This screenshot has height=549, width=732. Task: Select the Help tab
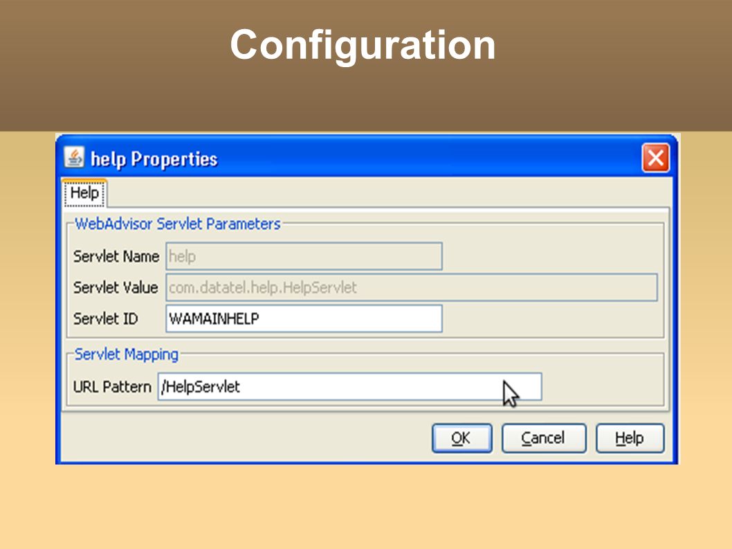tap(84, 193)
